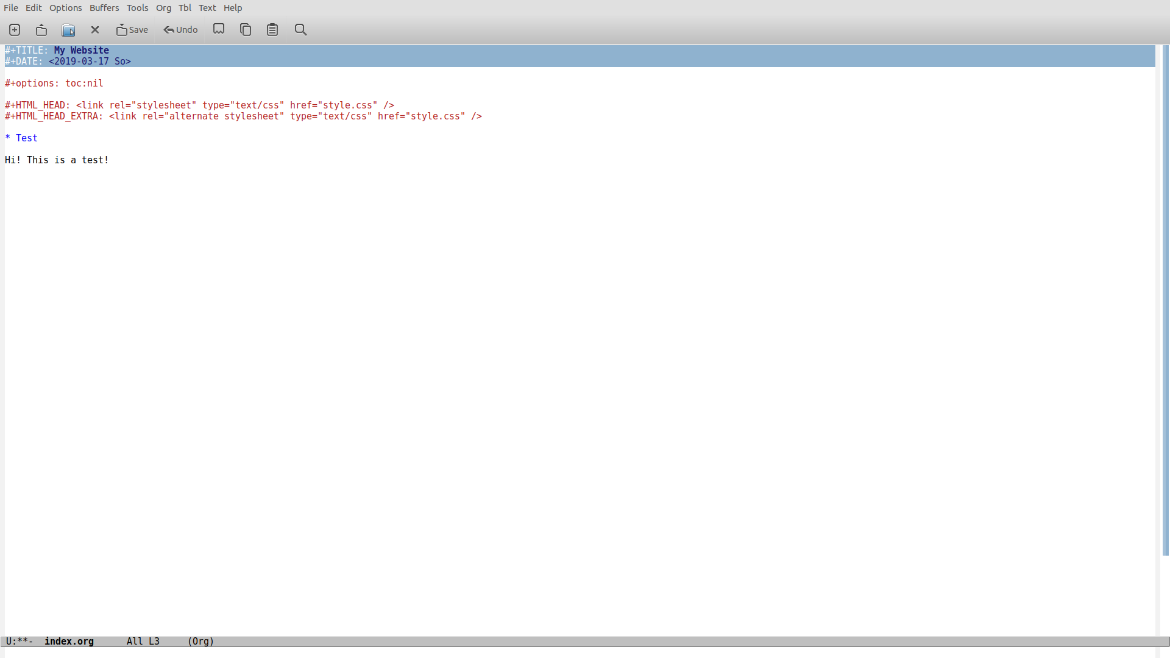This screenshot has height=658, width=1170.
Task: Click the Paste clipboard icon
Action: pyautogui.click(x=272, y=30)
